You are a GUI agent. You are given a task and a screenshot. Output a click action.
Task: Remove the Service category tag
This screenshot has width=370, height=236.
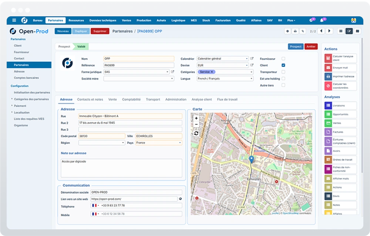[212, 72]
